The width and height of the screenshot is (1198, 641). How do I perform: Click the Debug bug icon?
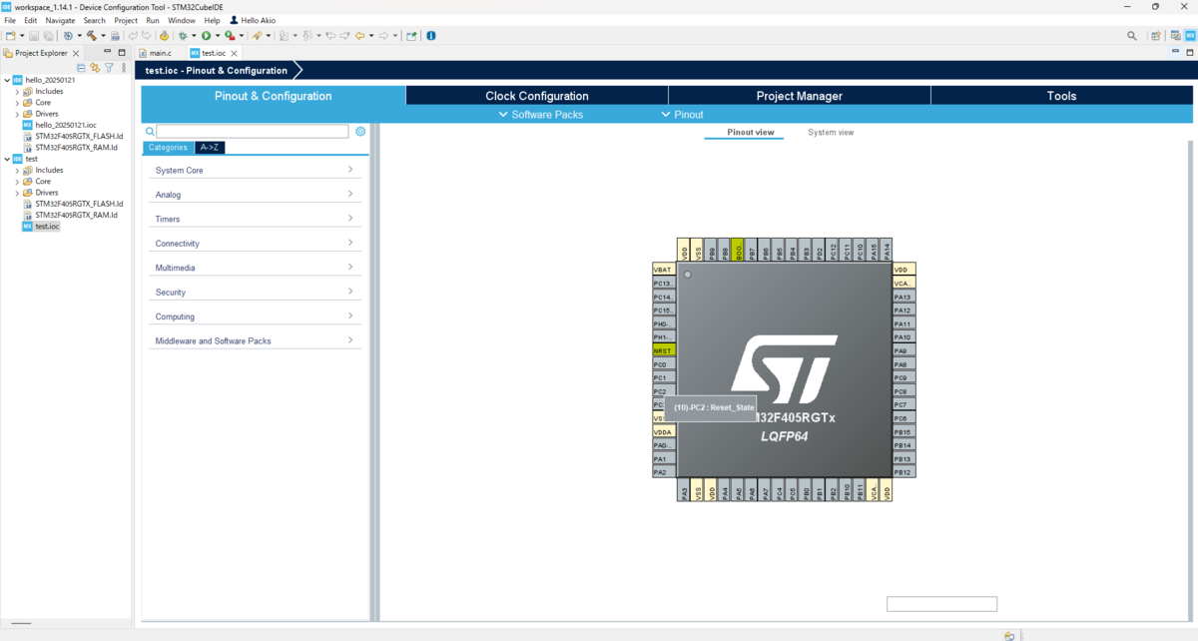(183, 35)
